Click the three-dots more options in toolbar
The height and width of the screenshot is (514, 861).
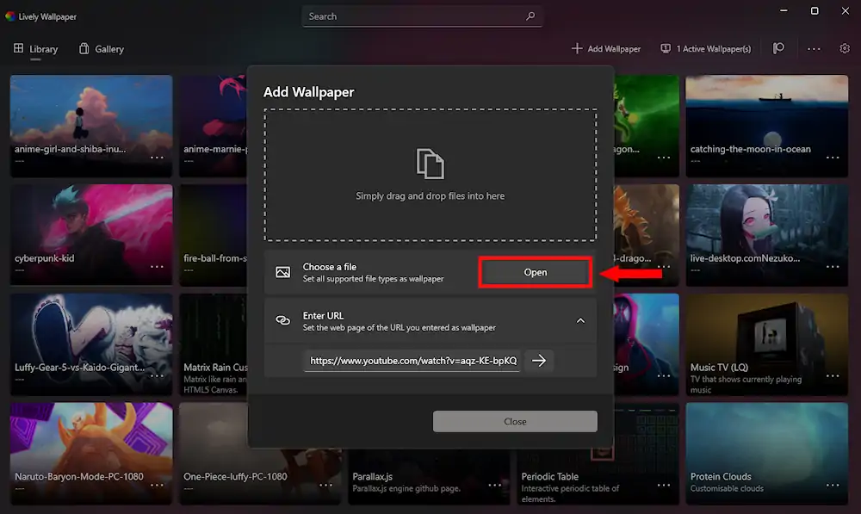[814, 49]
